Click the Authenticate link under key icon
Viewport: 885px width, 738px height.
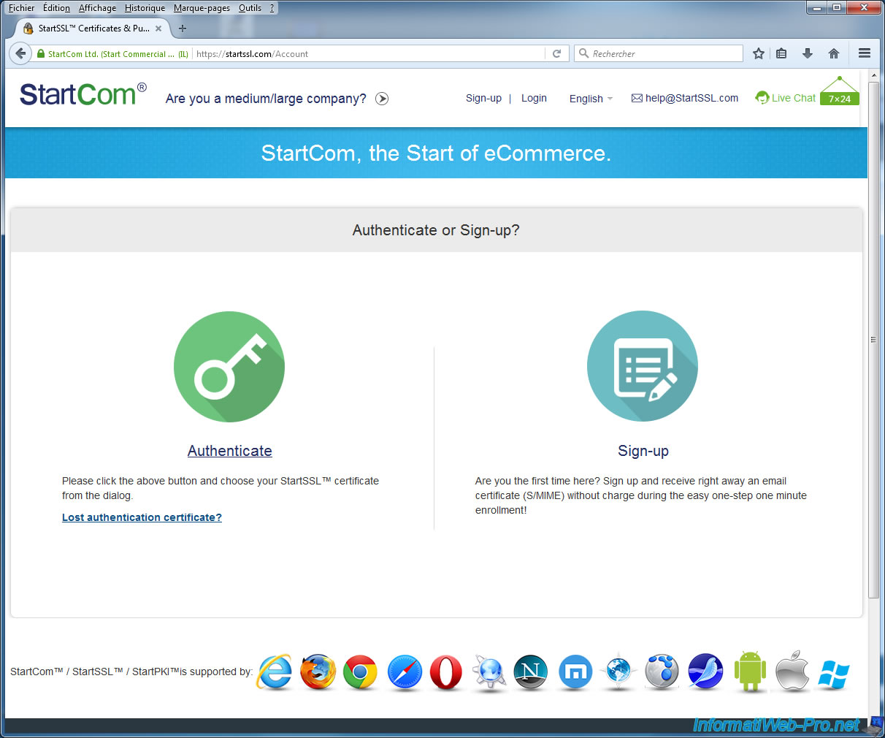[x=230, y=451]
